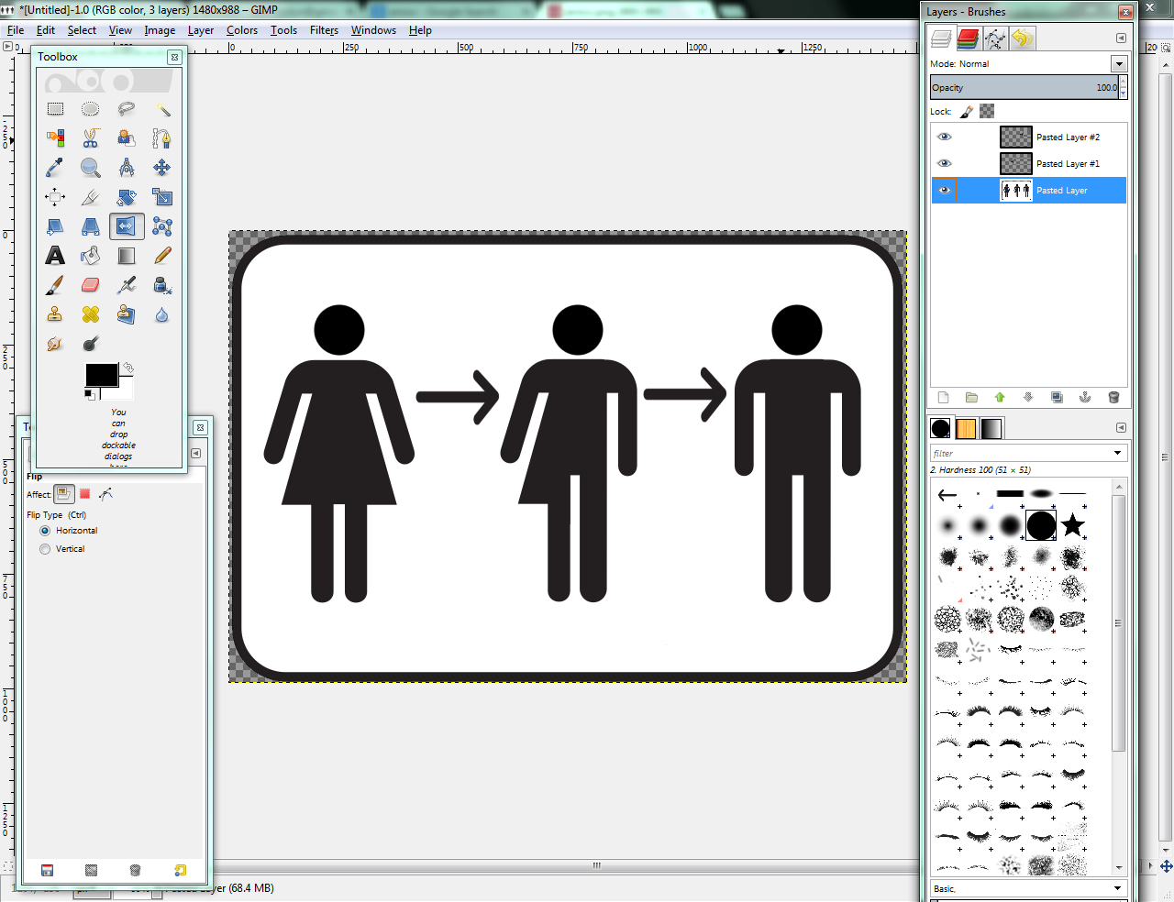Duplicate the selected layer
Image resolution: width=1174 pixels, height=902 pixels.
point(1057,397)
